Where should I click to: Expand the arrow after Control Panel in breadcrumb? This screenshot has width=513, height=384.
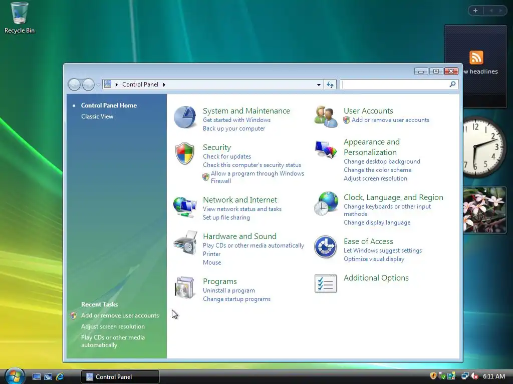pyautogui.click(x=164, y=84)
